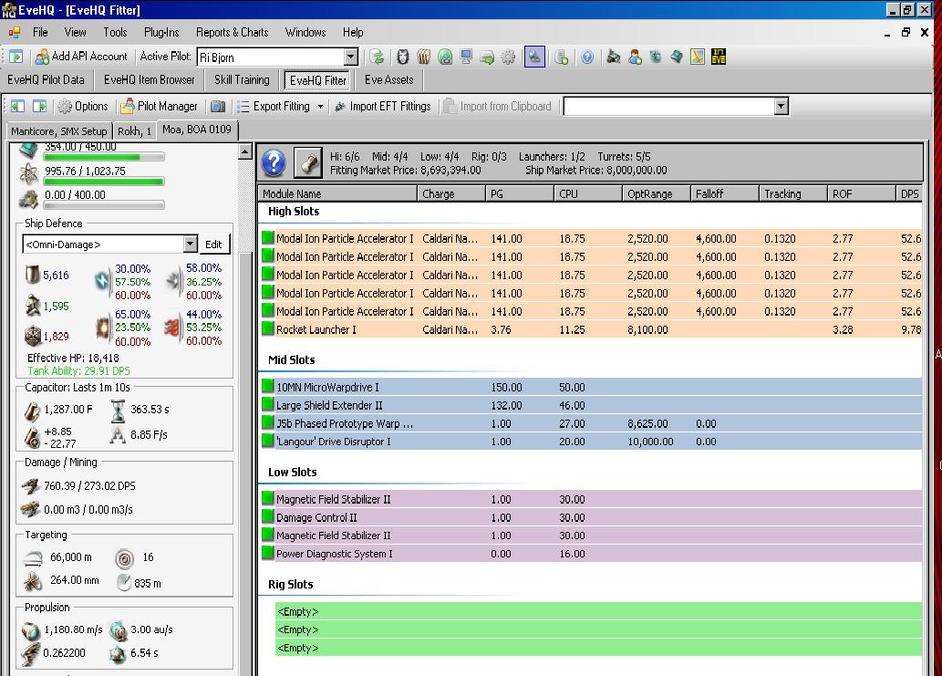Click Import EFT Fittings button
This screenshot has height=676, width=942.
point(382,107)
